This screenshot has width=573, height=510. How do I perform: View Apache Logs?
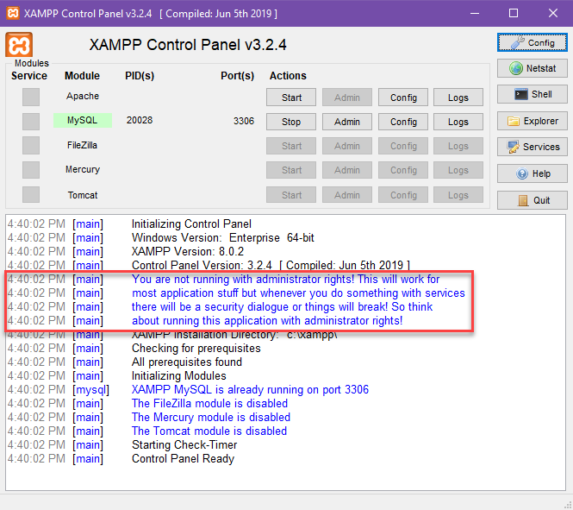[458, 98]
